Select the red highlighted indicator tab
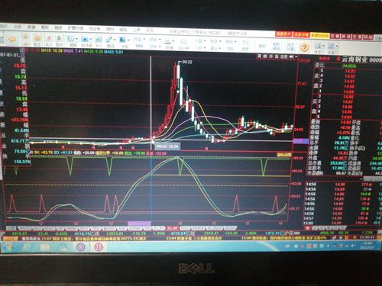The width and height of the screenshot is (382, 286). pos(172,228)
